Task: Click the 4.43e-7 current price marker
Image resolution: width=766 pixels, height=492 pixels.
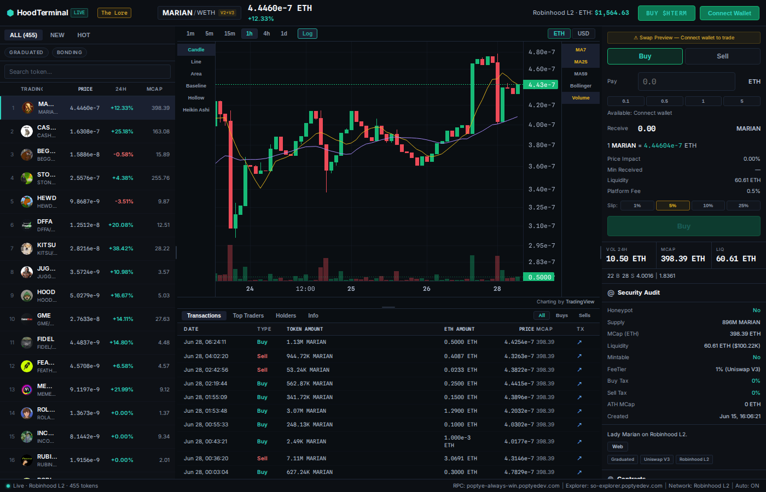Action: 539,85
